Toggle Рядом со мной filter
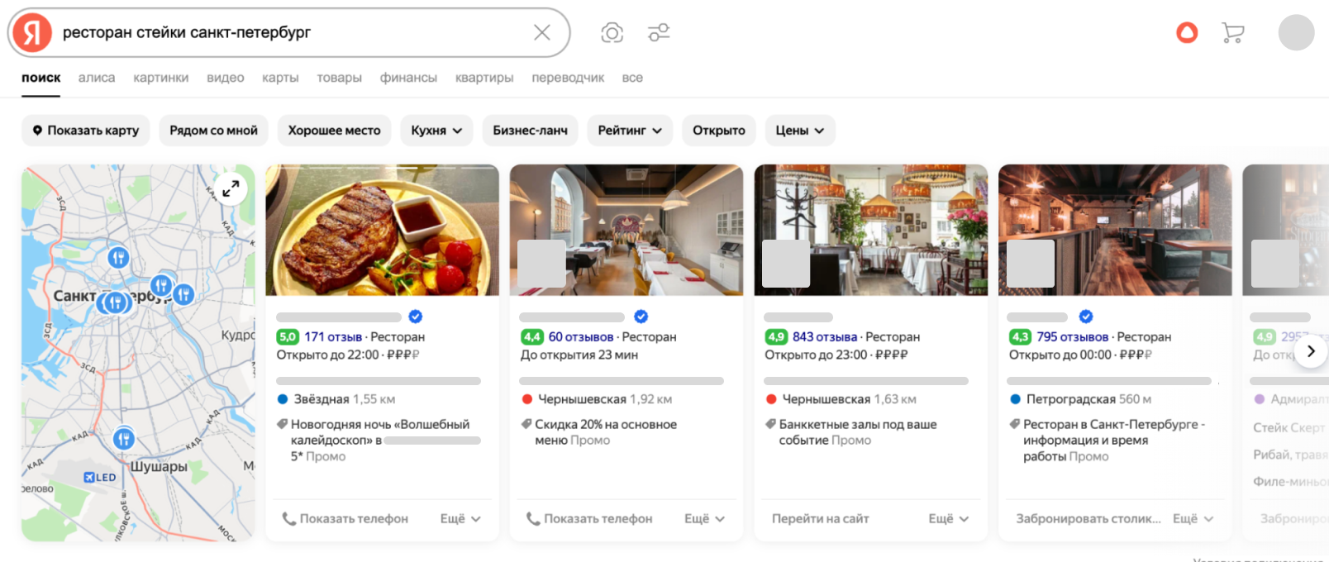Image resolution: width=1329 pixels, height=562 pixels. pos(213,131)
